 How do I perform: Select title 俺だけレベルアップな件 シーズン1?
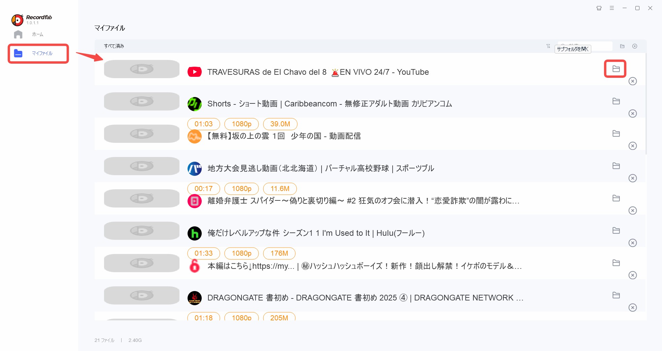pyautogui.click(x=316, y=233)
